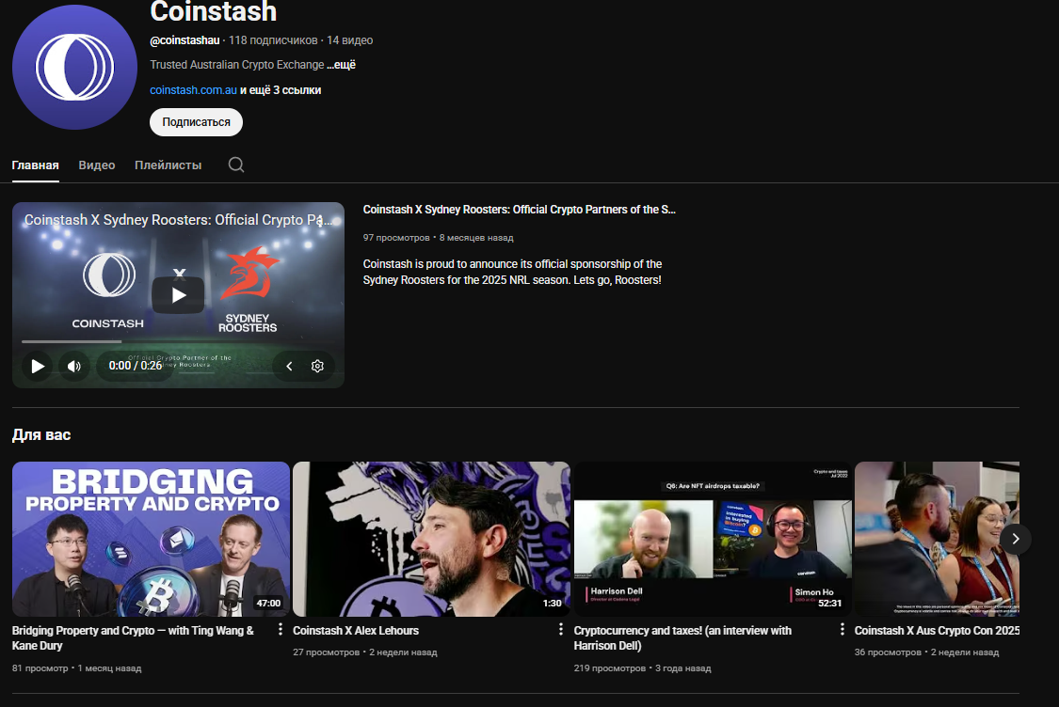
Task: Open the video player settings gear
Action: click(317, 366)
